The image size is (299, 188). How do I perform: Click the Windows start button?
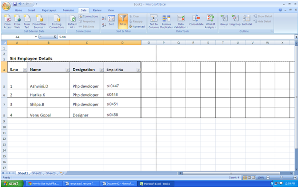(x=12, y=184)
